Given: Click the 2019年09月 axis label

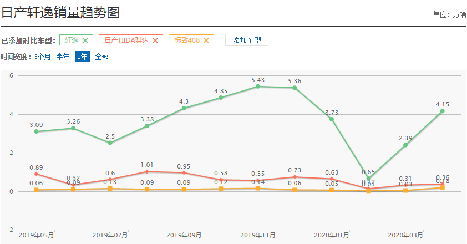Looking at the screenshot, I should [184, 235].
